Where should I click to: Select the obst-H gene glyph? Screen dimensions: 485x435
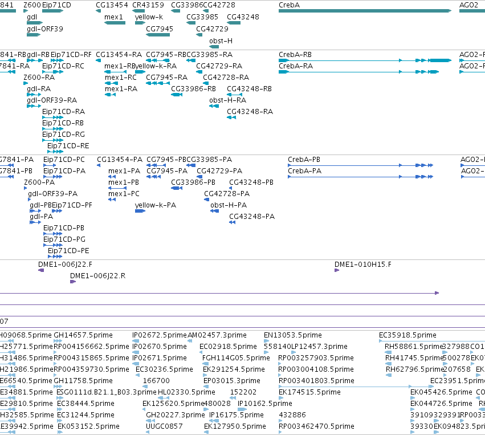tap(214, 47)
